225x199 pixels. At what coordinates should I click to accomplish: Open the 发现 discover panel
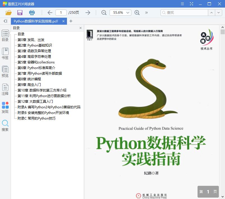point(5,107)
